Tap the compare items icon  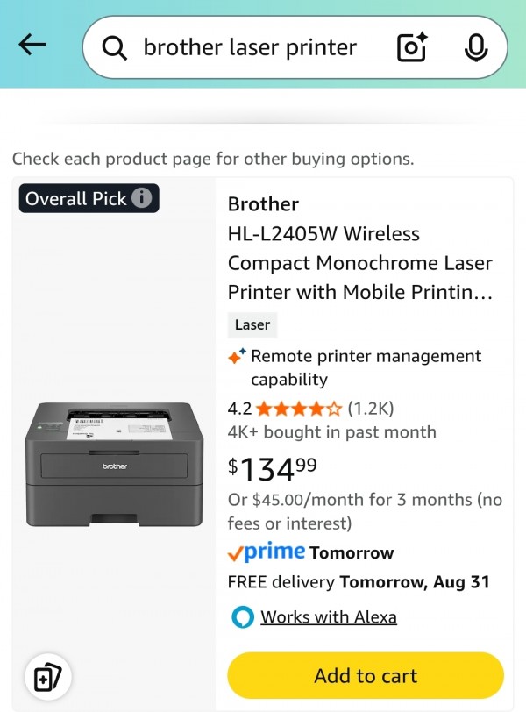coord(47,677)
